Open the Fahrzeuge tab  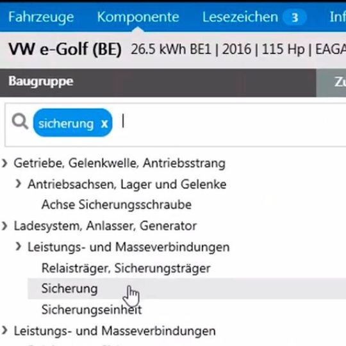click(x=41, y=17)
